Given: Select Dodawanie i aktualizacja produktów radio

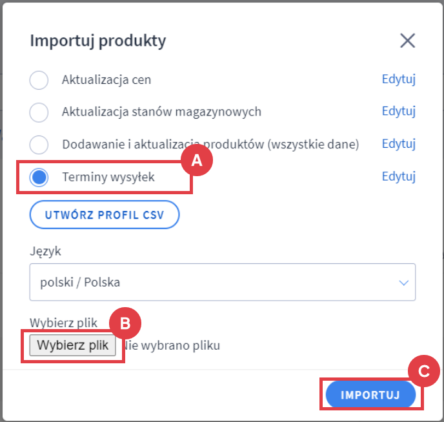Looking at the screenshot, I should click(39, 144).
